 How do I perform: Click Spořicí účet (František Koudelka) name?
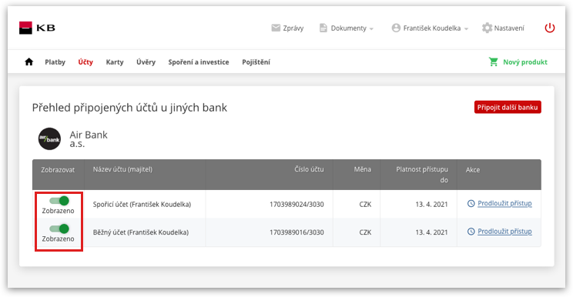(x=142, y=205)
